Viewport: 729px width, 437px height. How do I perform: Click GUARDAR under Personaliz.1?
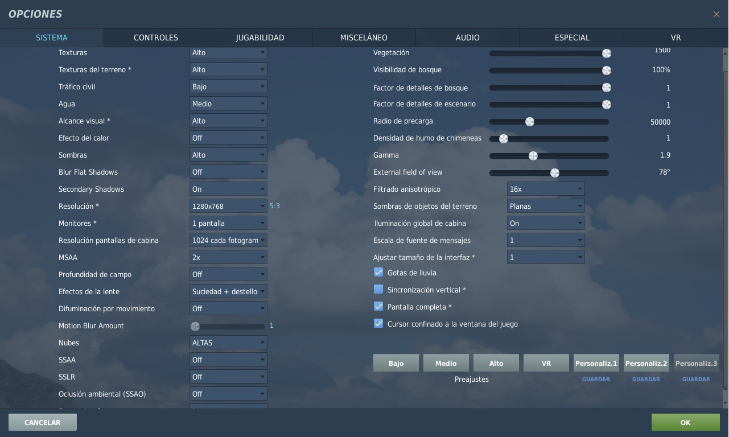click(x=596, y=379)
